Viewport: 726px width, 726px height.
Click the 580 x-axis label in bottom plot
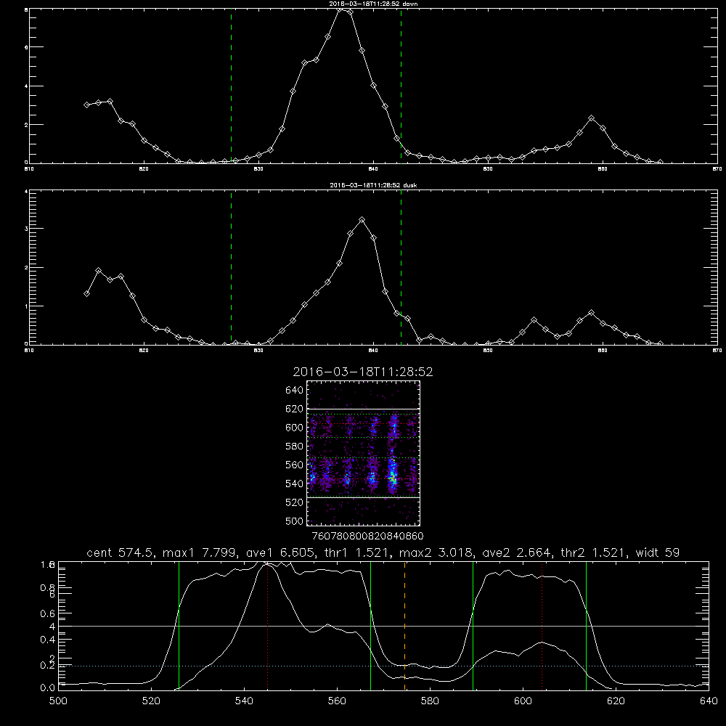click(x=430, y=701)
